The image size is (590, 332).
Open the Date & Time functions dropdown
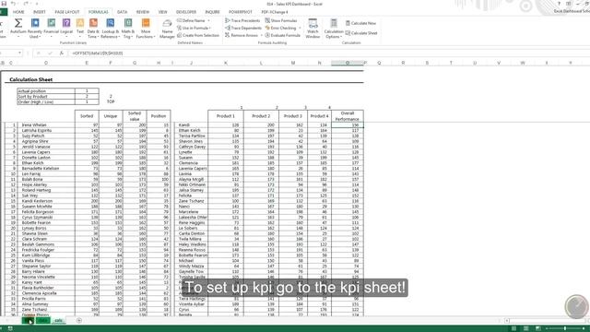click(x=93, y=29)
